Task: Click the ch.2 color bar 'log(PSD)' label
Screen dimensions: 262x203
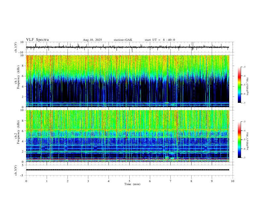Action: tap(248, 141)
